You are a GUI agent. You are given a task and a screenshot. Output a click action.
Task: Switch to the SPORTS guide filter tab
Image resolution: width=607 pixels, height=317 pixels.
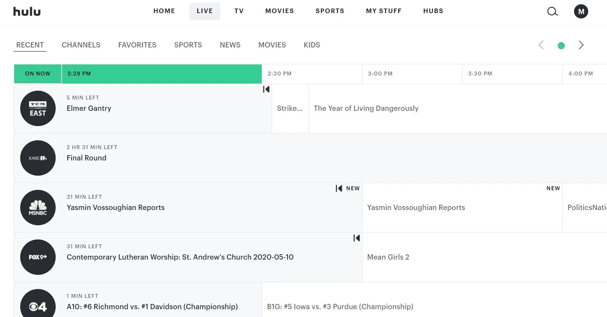(188, 45)
